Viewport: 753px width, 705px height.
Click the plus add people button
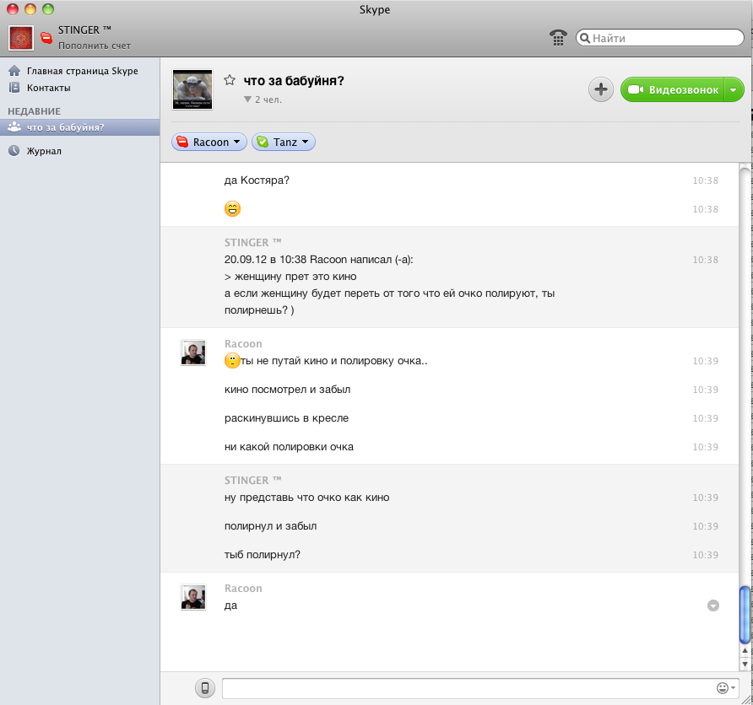click(x=601, y=89)
